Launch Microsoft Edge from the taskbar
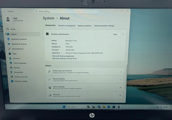Viewport: 172px width, 120px height. coord(109,107)
